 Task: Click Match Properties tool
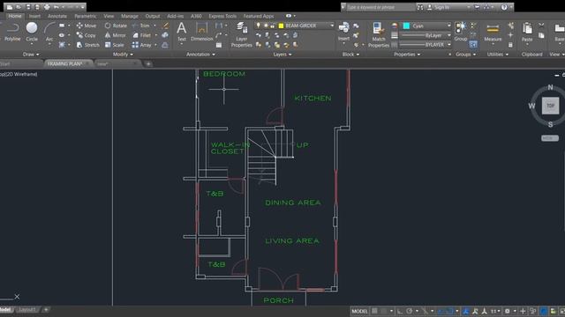(x=379, y=35)
